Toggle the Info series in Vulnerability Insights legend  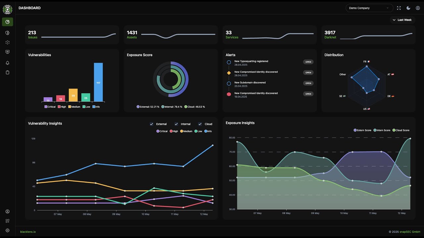tap(208, 131)
